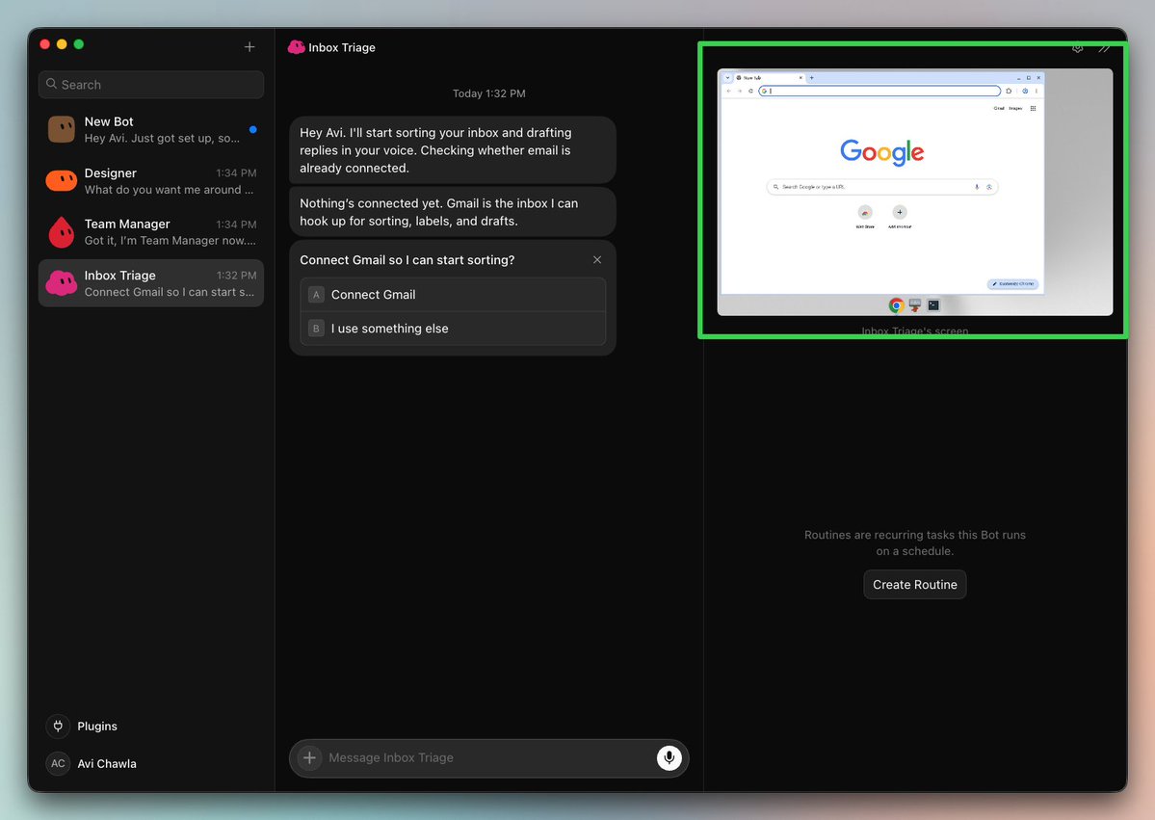Open the Team Manager chat
This screenshot has width=1155, height=820.
coord(151,232)
